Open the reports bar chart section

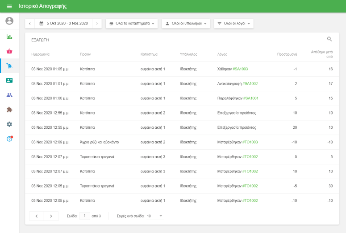(x=9, y=37)
